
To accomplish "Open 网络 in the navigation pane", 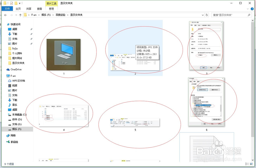I will pos(13,136).
